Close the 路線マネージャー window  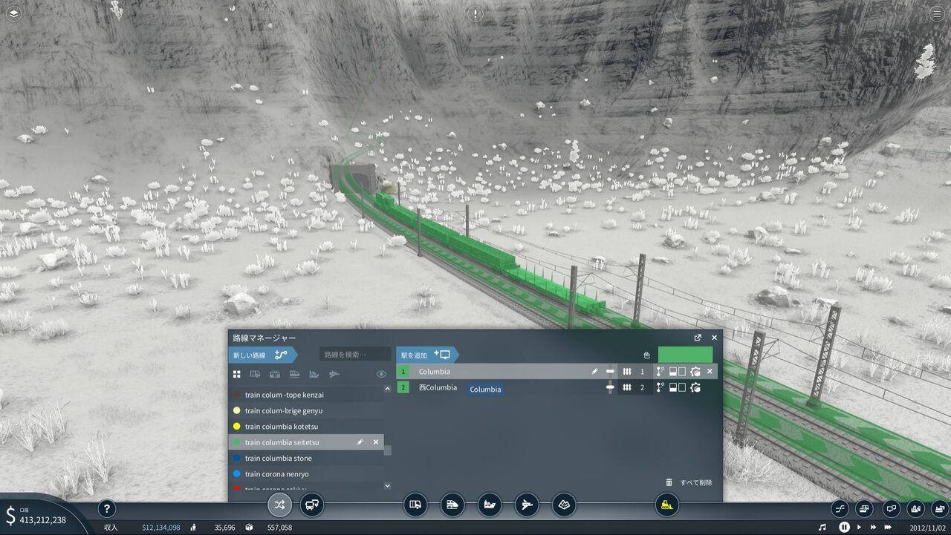pyautogui.click(x=715, y=338)
